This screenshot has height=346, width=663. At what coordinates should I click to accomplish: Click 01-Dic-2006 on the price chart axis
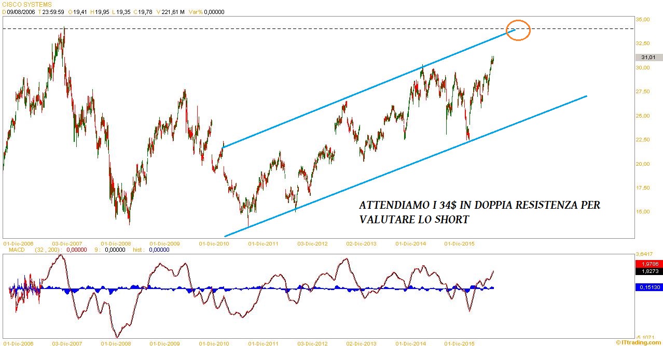[x=18, y=243]
